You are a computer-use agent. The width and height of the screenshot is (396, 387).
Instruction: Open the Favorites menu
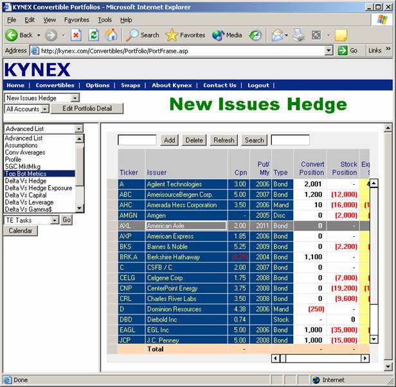tap(76, 20)
